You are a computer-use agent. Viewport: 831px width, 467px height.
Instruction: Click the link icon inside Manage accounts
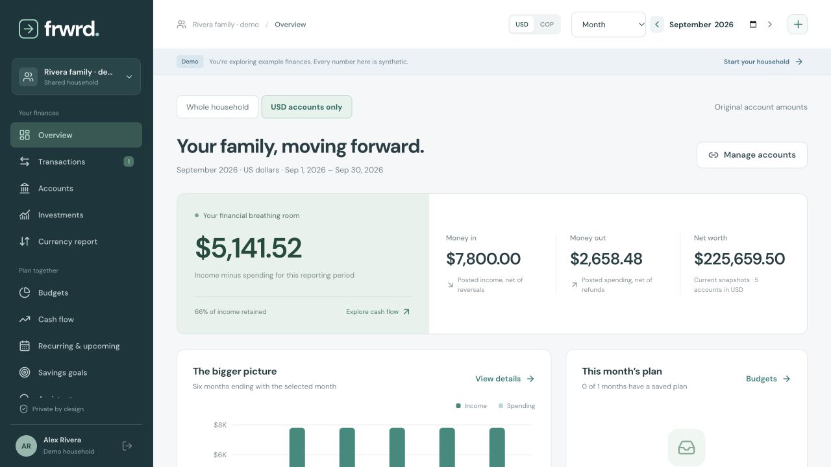(713, 155)
